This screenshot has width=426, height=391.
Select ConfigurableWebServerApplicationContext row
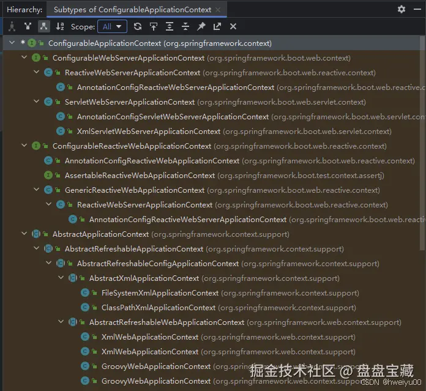coord(211,58)
